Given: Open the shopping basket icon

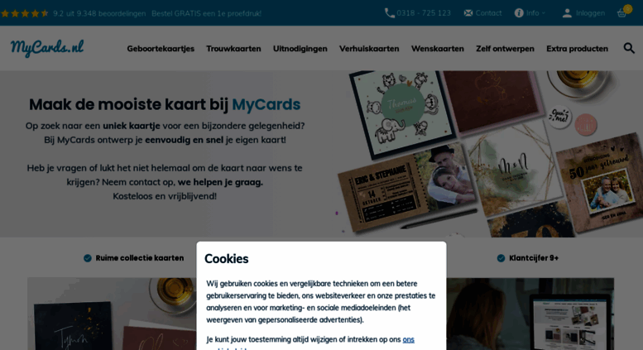Looking at the screenshot, I should (x=621, y=13).
